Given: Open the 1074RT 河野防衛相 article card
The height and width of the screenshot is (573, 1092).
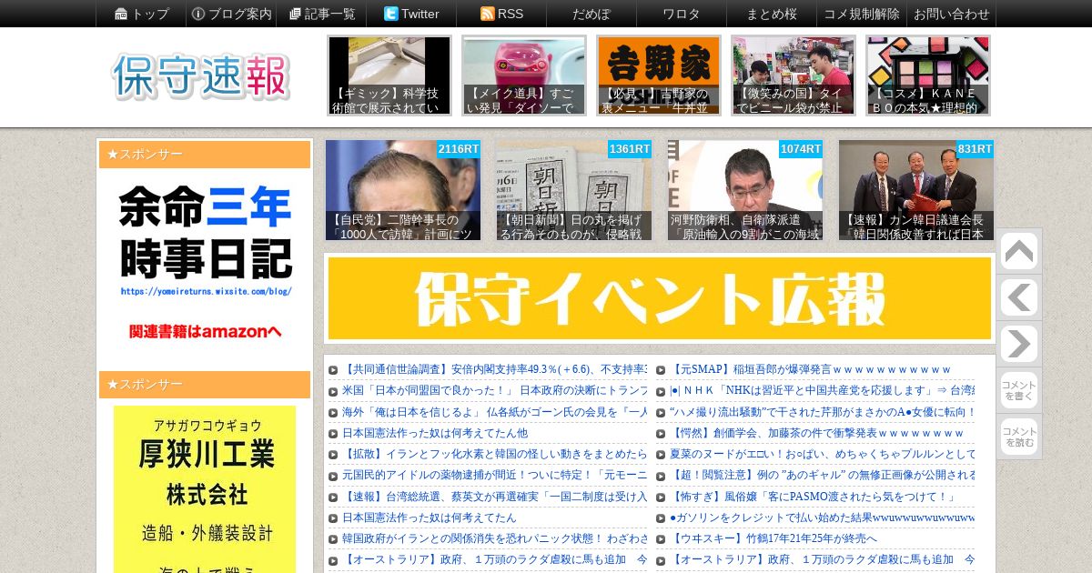Looking at the screenshot, I should (x=745, y=190).
